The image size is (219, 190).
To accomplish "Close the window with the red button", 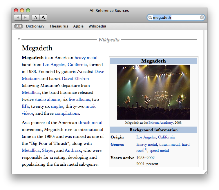I will 16,10.
